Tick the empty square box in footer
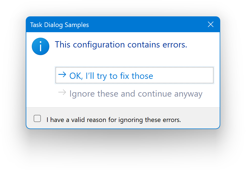The image size is (246, 170). pyautogui.click(x=37, y=118)
